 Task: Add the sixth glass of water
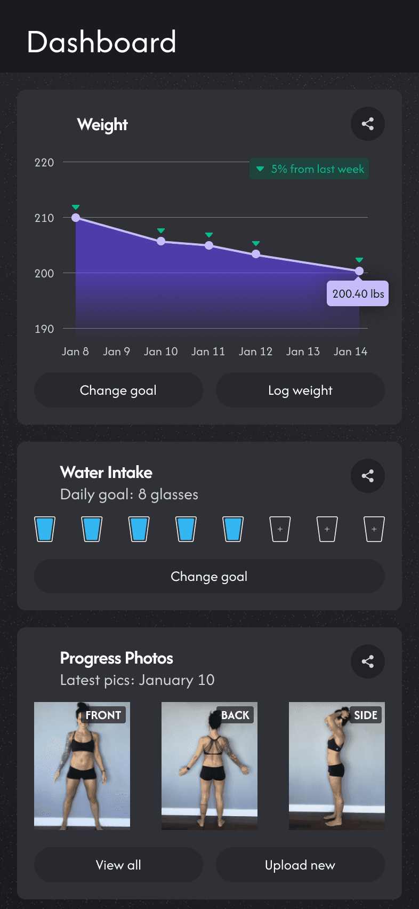pyautogui.click(x=280, y=529)
